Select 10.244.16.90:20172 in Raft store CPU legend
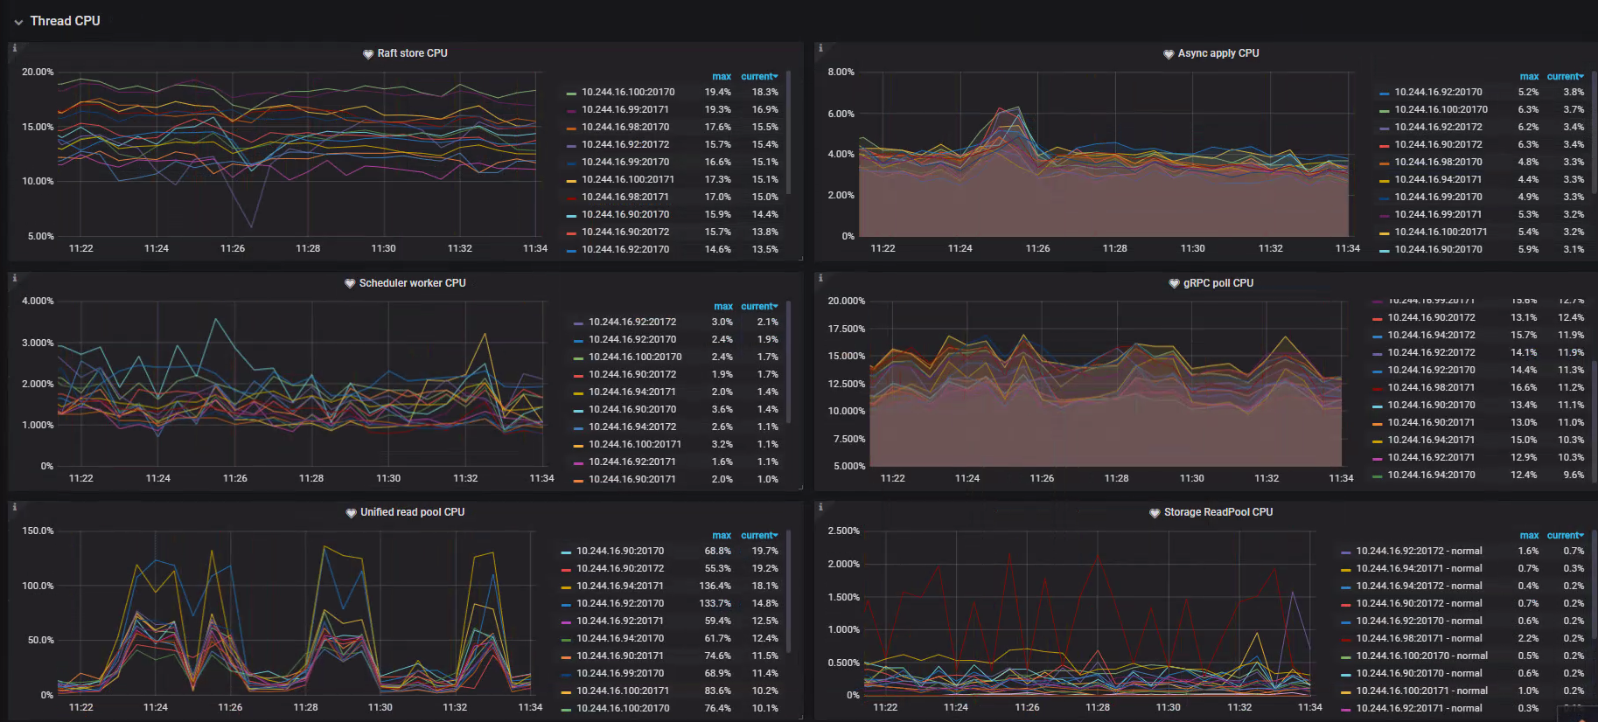The width and height of the screenshot is (1598, 722). click(625, 232)
